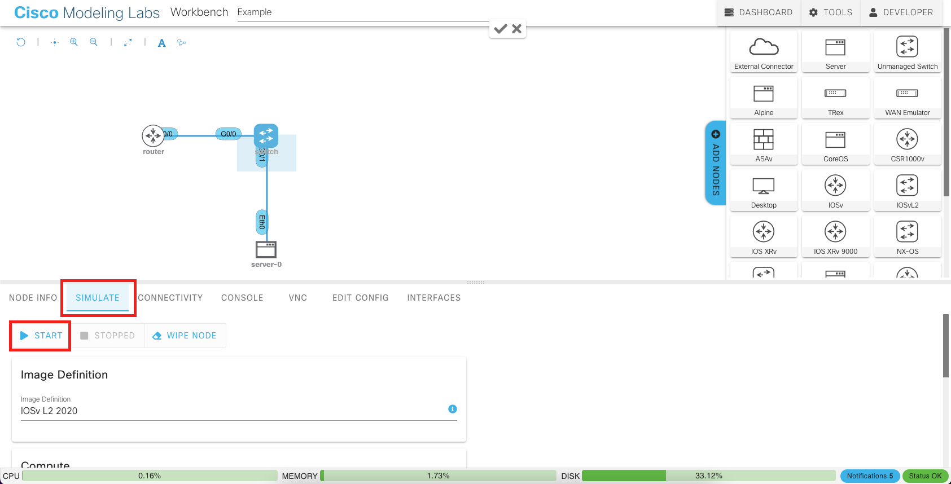Open the CONSOLE tab
This screenshot has width=951, height=484.
tap(242, 298)
